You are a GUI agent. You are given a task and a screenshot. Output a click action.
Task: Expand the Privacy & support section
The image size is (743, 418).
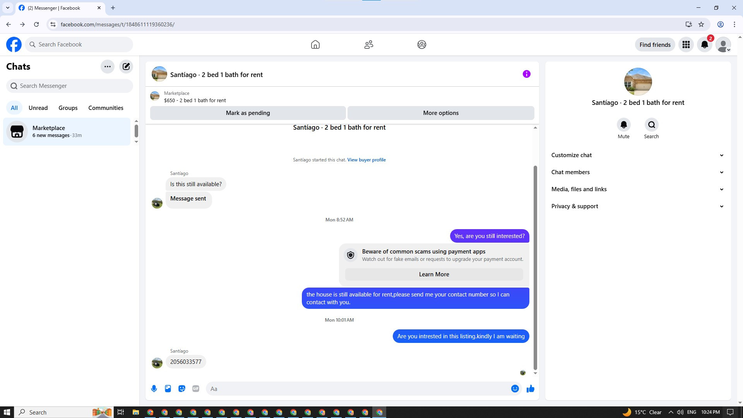coord(638,206)
